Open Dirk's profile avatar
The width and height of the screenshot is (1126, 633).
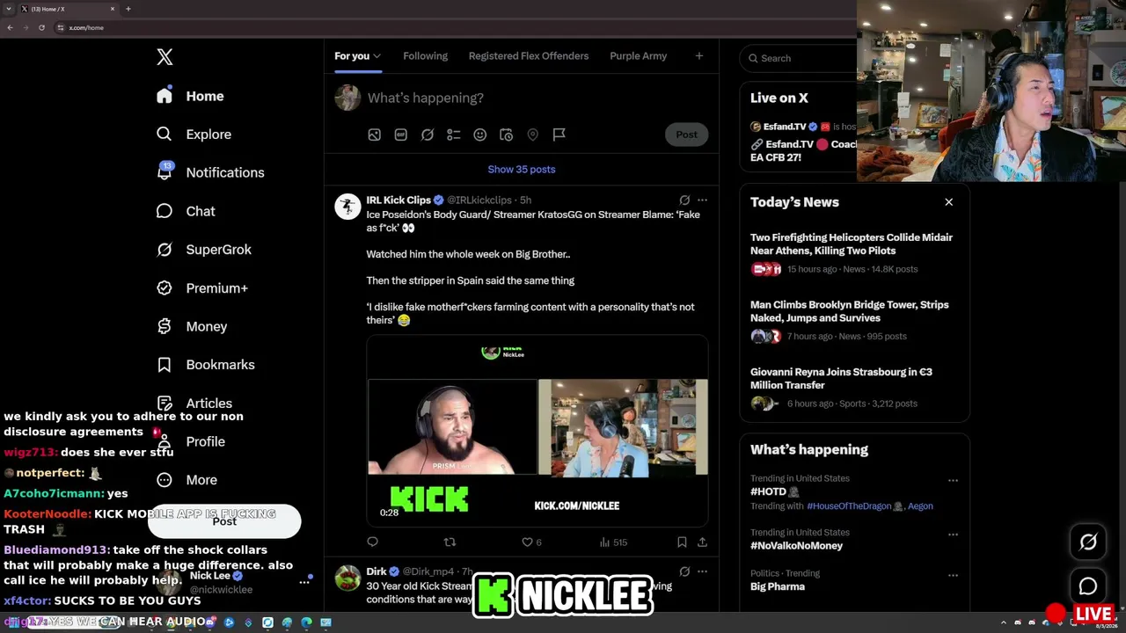click(x=347, y=578)
